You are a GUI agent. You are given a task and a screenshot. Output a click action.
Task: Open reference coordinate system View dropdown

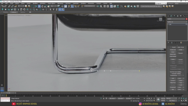tap(53, 6)
